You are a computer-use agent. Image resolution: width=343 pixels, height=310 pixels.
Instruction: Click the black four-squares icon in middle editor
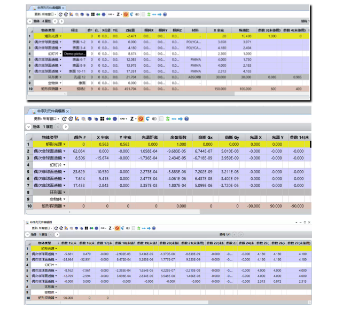[x=102, y=119]
